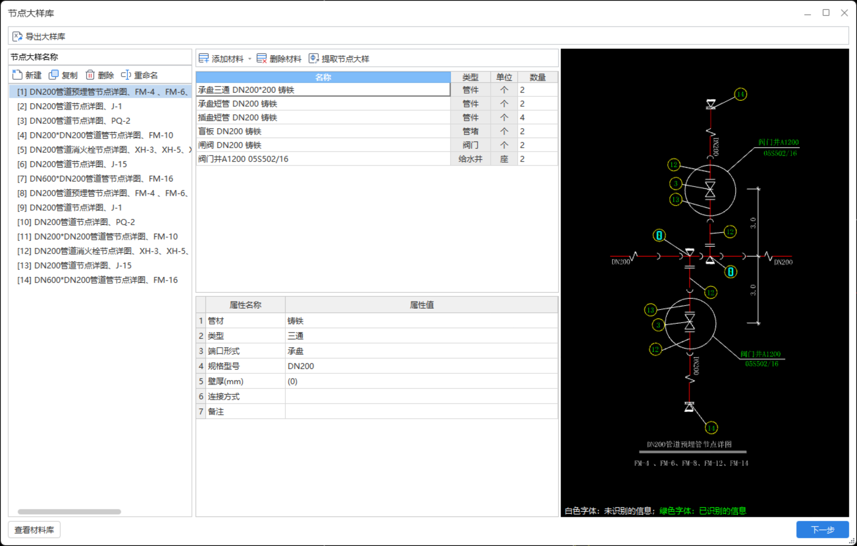857x546 pixels.
Task: Click the 删除材料 delete material icon
Action: tap(262, 59)
